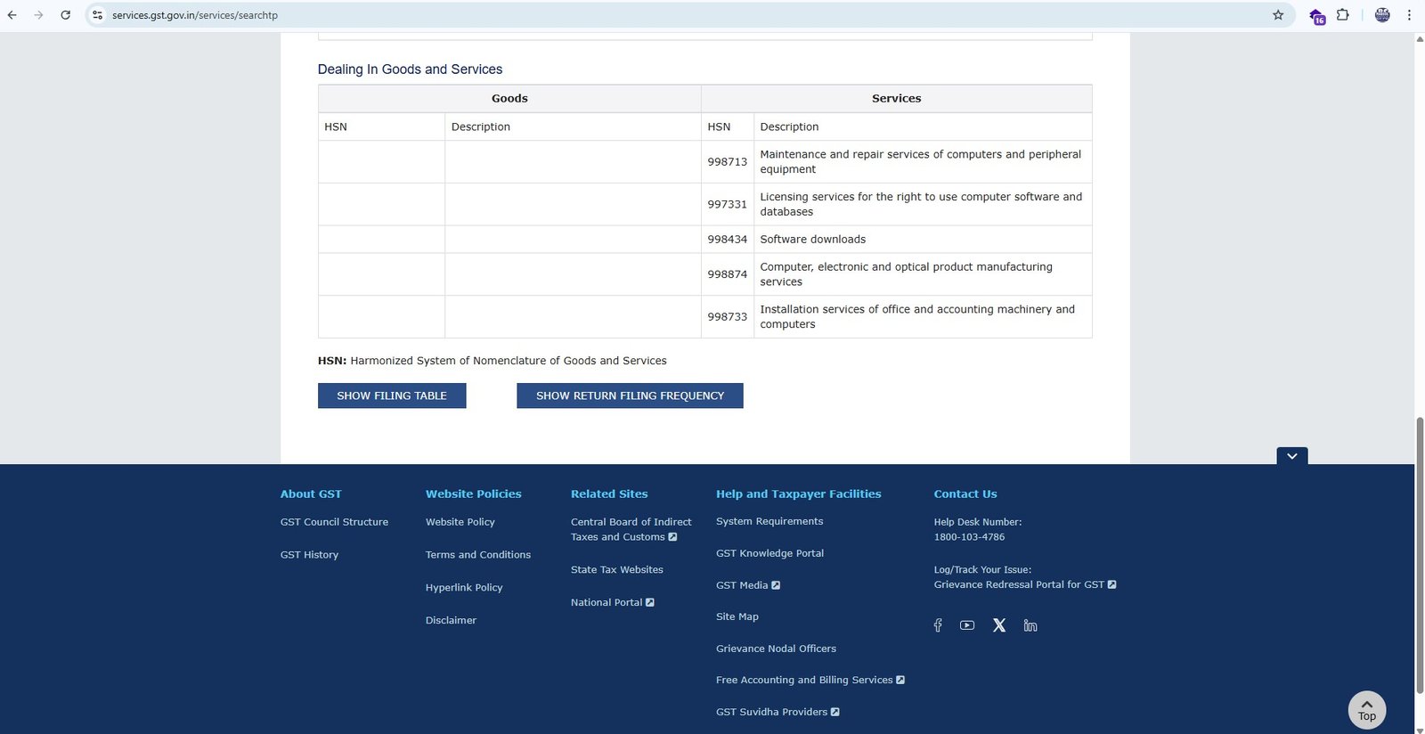Click 'Software downloads' description cell
The width and height of the screenshot is (1425, 734).
click(x=923, y=240)
